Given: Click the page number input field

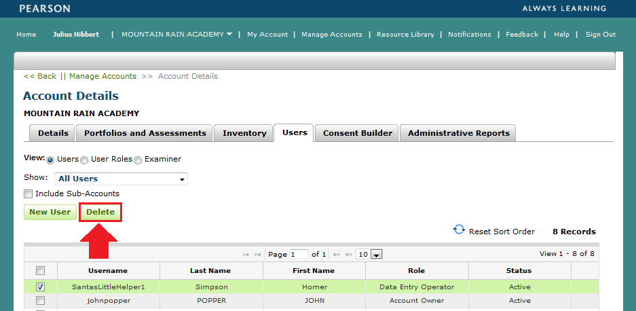Looking at the screenshot, I should 299,255.
